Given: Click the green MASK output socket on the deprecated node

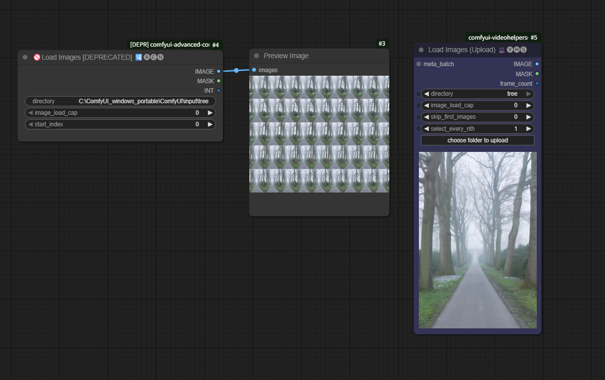Looking at the screenshot, I should 219,81.
